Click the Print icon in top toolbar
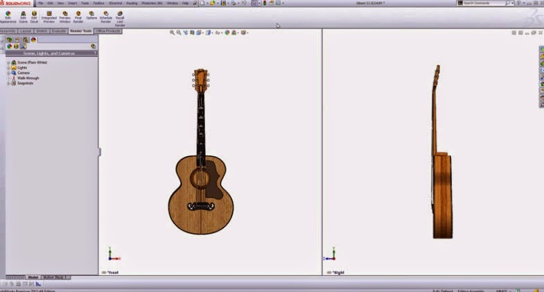 [234, 3]
